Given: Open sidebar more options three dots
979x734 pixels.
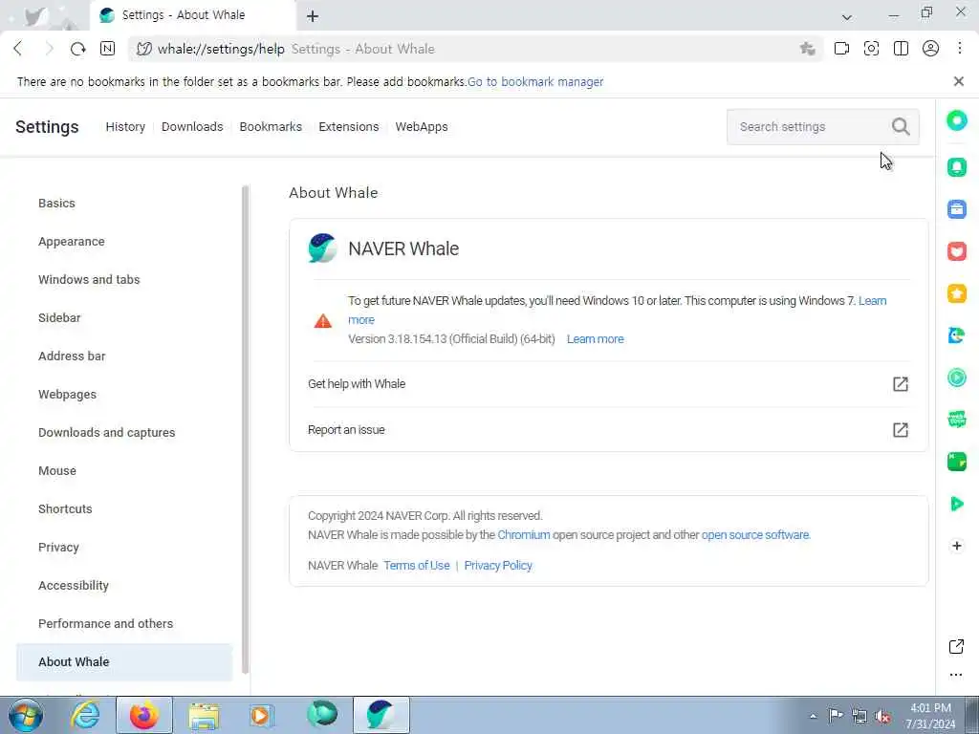Looking at the screenshot, I should pos(956,675).
